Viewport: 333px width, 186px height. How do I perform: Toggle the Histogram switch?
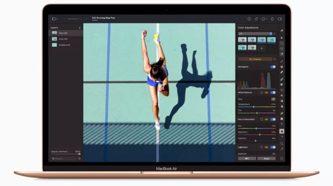[x=273, y=67]
